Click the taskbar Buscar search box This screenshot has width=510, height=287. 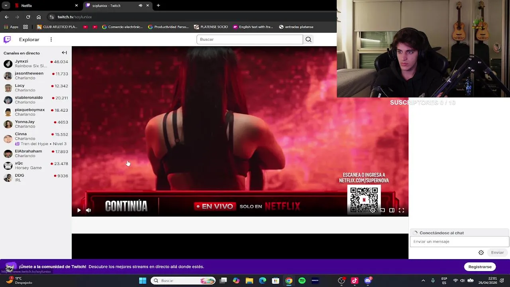[x=183, y=281]
